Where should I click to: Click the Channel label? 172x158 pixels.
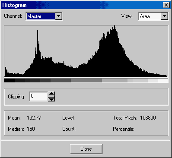[13, 16]
